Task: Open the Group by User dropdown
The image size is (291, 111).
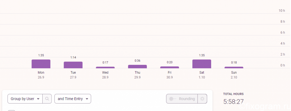Action: coord(25,99)
